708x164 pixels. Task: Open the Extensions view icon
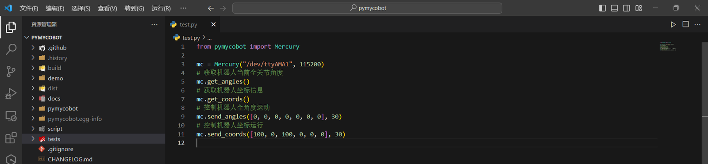coord(11,138)
